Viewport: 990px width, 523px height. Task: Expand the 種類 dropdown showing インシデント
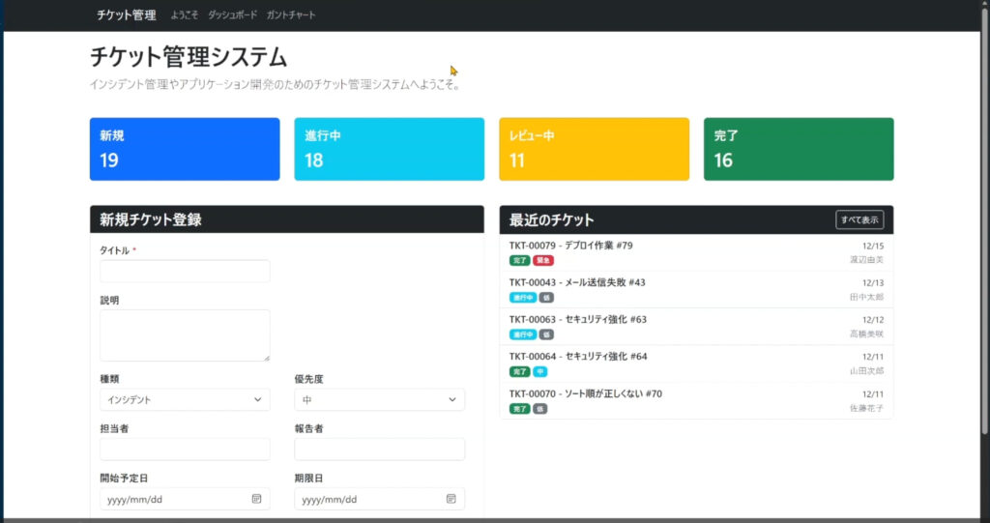tap(185, 399)
